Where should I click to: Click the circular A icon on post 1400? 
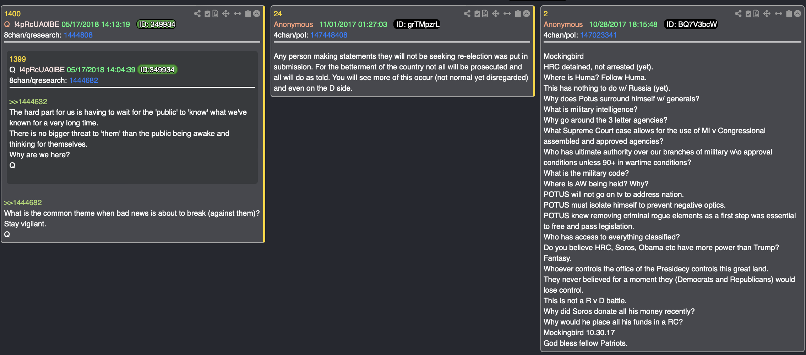[x=257, y=13]
